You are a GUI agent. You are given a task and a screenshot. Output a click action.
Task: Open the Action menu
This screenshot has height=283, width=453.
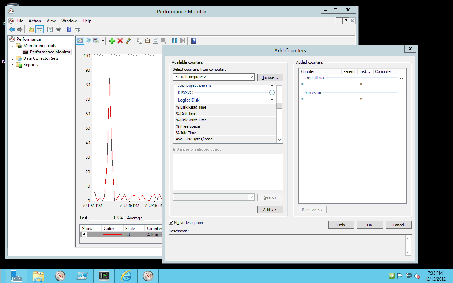click(x=35, y=21)
